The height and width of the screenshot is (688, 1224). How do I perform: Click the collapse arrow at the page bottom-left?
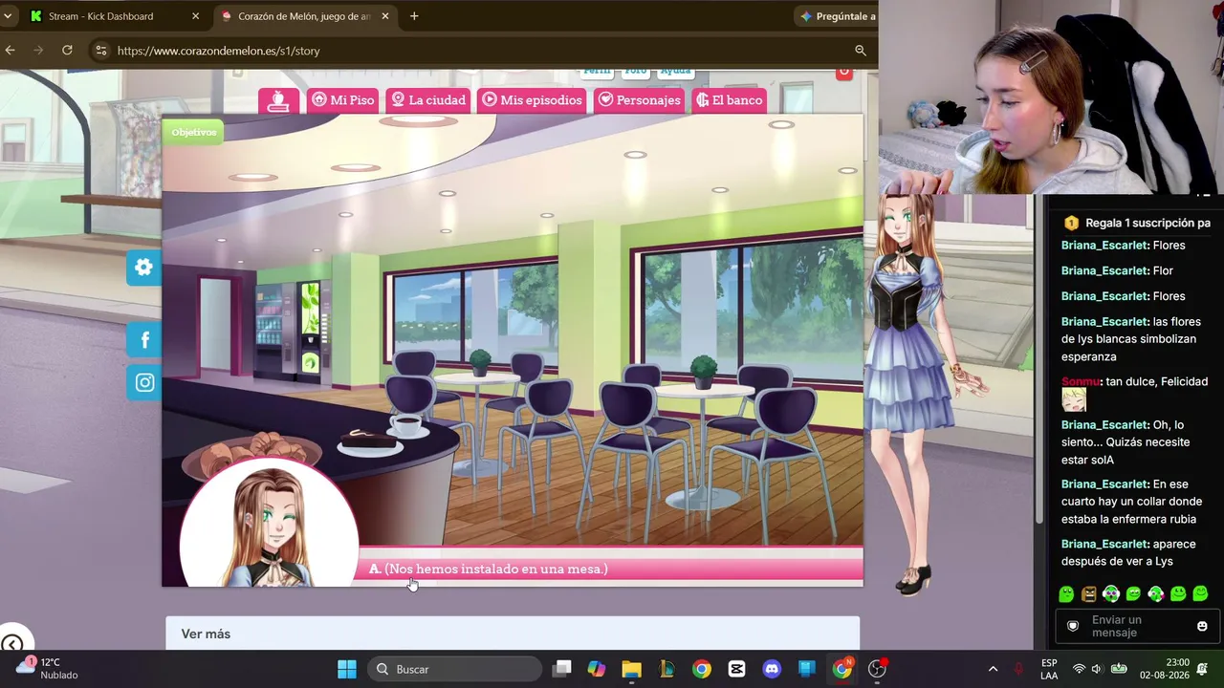pos(11,645)
